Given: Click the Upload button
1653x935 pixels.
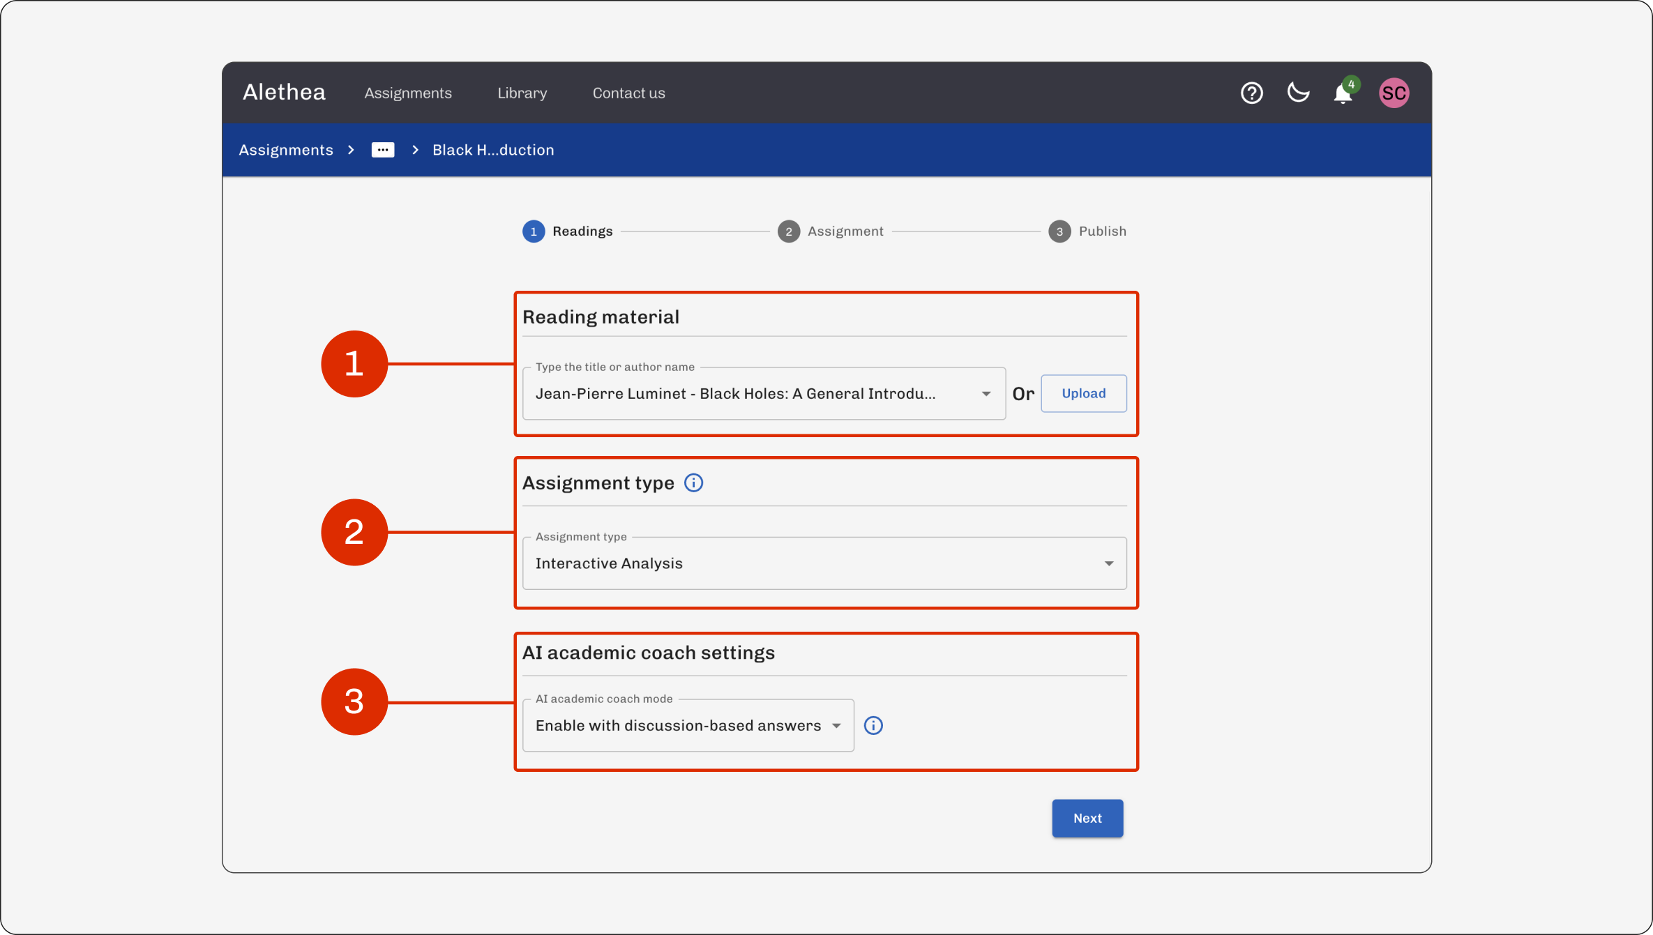Looking at the screenshot, I should point(1083,393).
